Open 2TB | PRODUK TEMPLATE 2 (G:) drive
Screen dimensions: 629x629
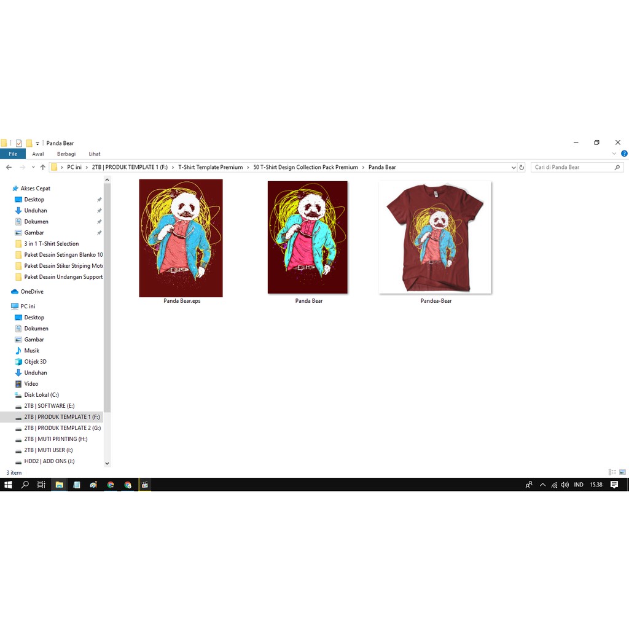pyautogui.click(x=62, y=428)
